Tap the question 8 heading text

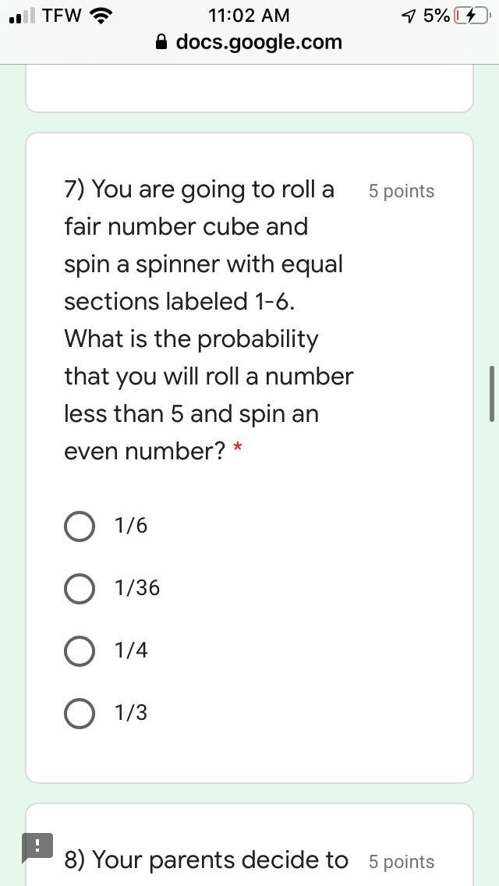coord(206,859)
